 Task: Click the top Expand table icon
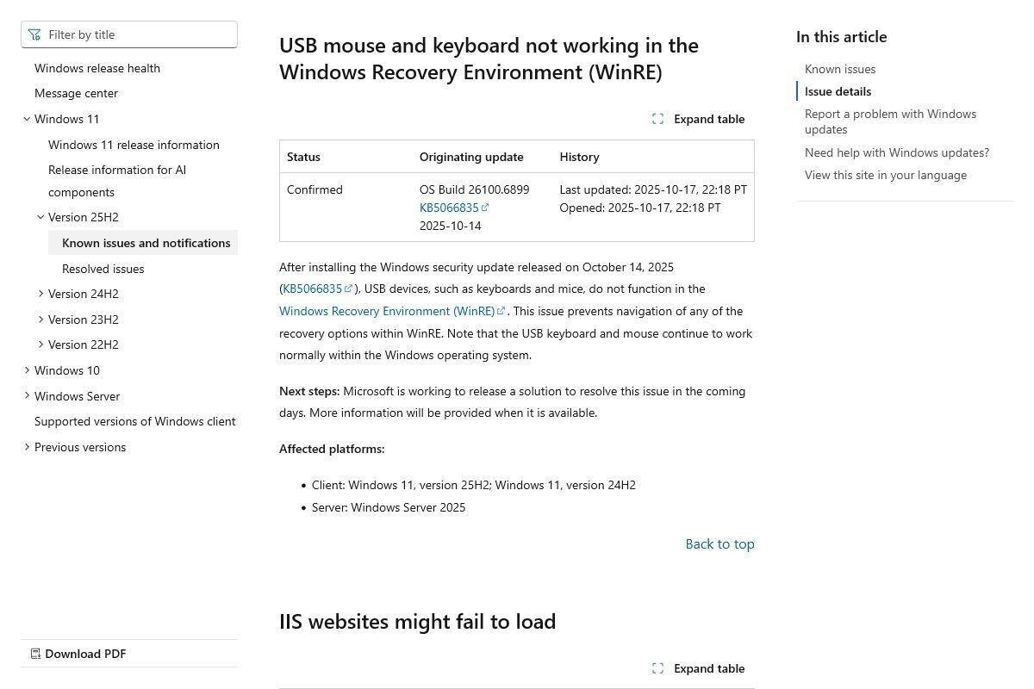tap(657, 119)
